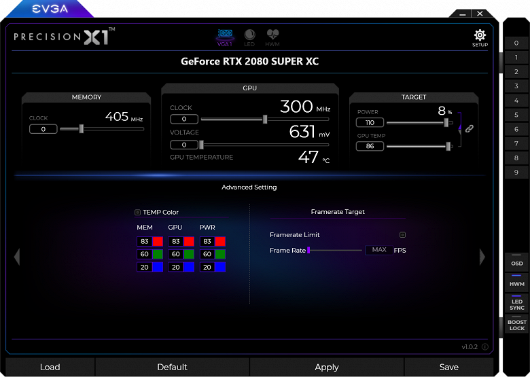Open the PWR red color swatch
Screen dimensions: 530x377
pyautogui.click(x=220, y=241)
